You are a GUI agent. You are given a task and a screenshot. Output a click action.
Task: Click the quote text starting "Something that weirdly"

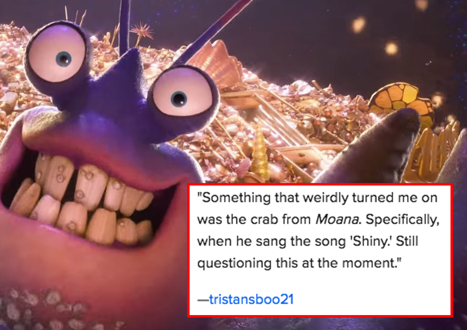(x=318, y=230)
